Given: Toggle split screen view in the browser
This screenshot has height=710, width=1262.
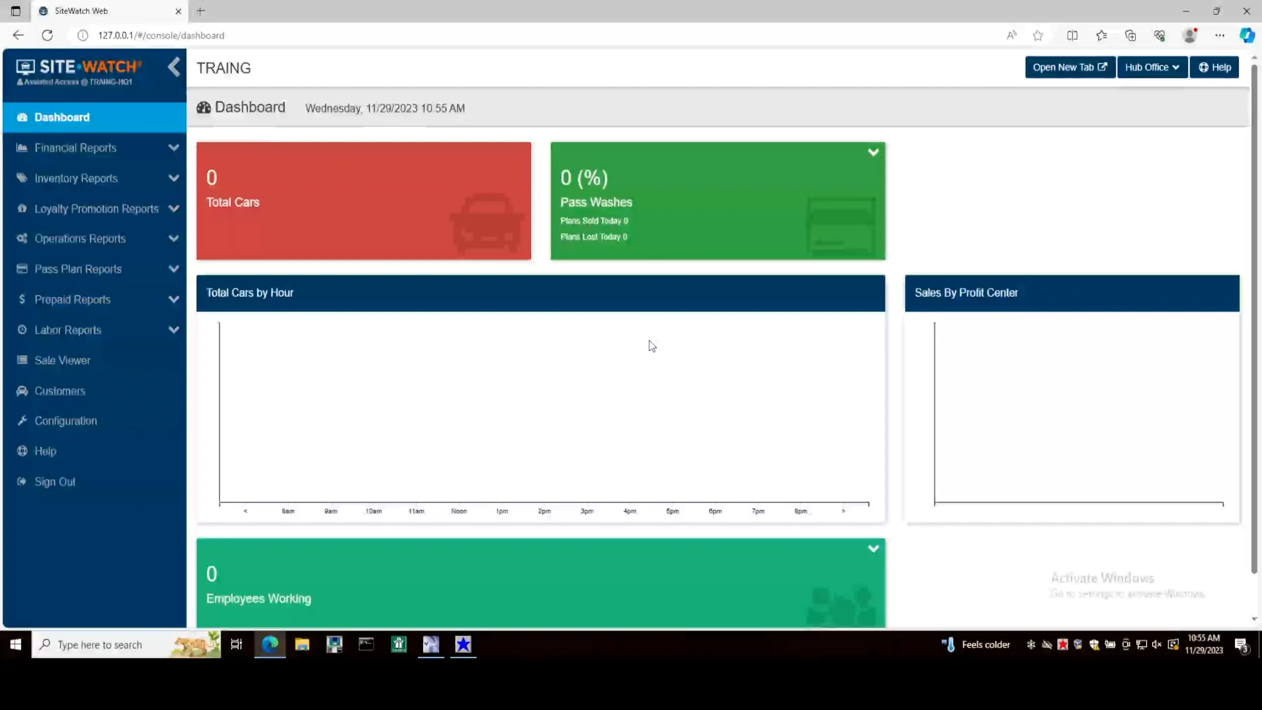Looking at the screenshot, I should 1072,35.
